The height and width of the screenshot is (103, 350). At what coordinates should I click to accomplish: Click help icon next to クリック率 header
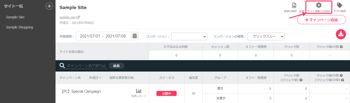click(x=301, y=80)
